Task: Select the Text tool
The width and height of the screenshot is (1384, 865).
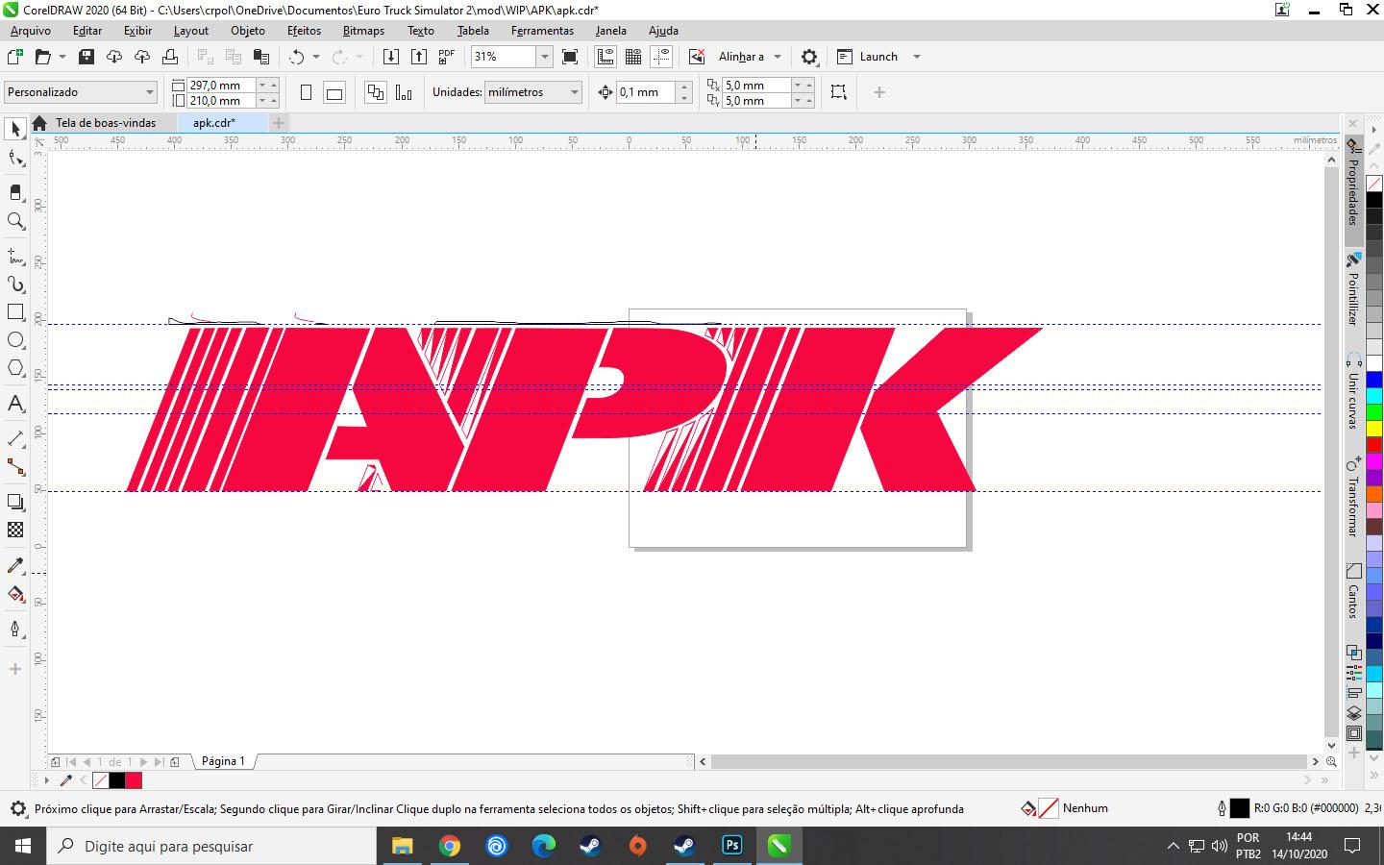Action: [15, 404]
